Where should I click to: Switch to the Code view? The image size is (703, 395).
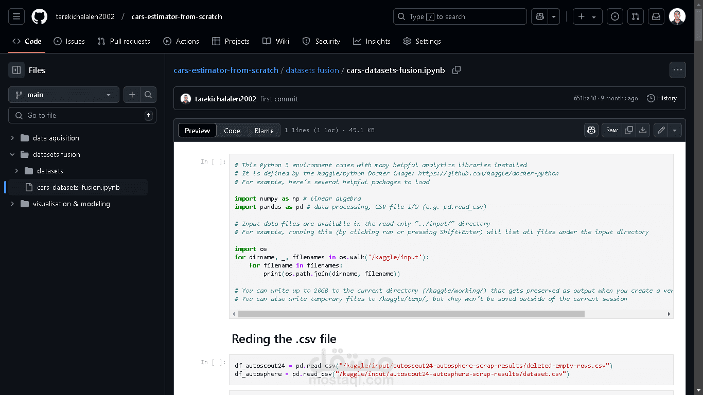click(232, 131)
